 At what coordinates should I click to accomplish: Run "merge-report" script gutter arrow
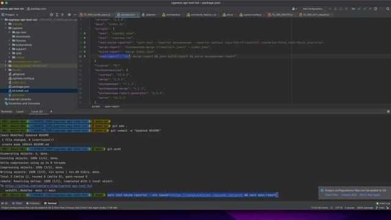(x=85, y=47)
